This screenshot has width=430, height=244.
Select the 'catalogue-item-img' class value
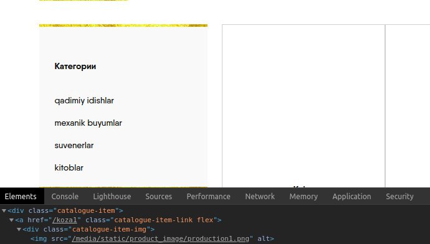(x=109, y=230)
